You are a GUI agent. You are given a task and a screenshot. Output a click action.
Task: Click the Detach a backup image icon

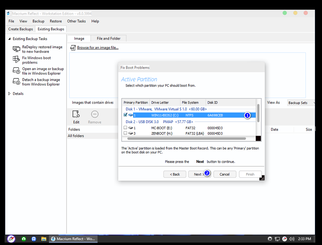pos(17,81)
